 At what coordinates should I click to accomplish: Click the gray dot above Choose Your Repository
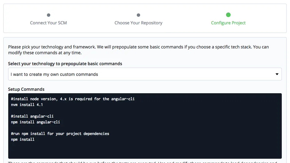(138, 15)
